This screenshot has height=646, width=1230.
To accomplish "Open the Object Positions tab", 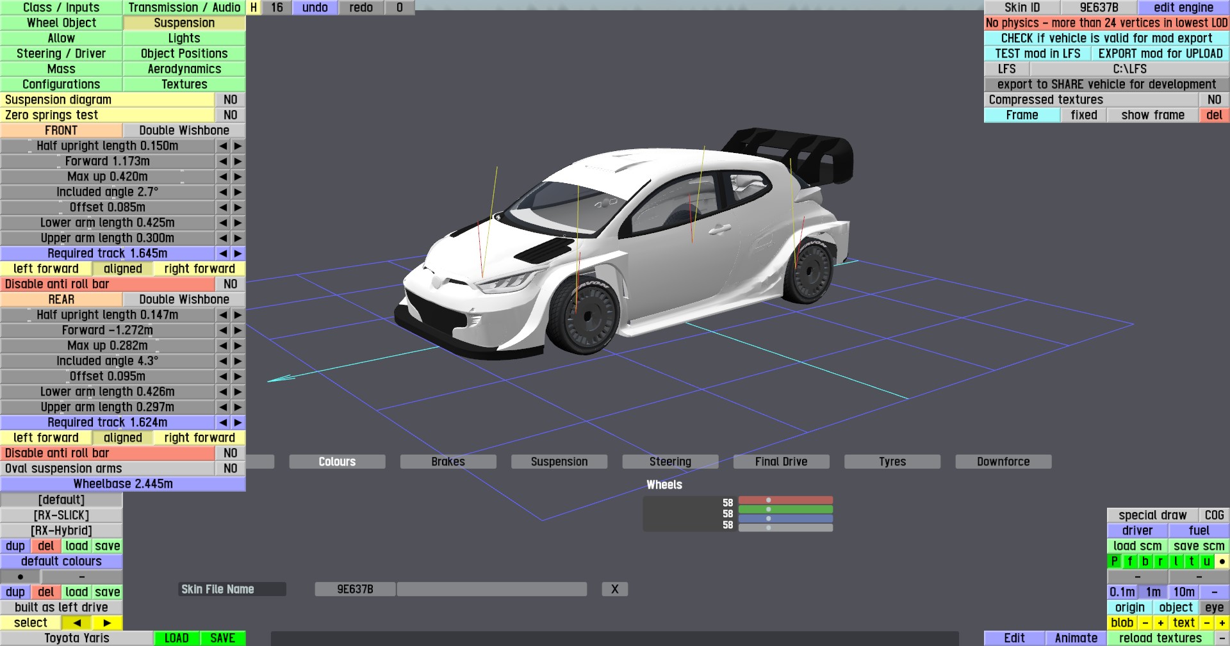I will tap(184, 54).
